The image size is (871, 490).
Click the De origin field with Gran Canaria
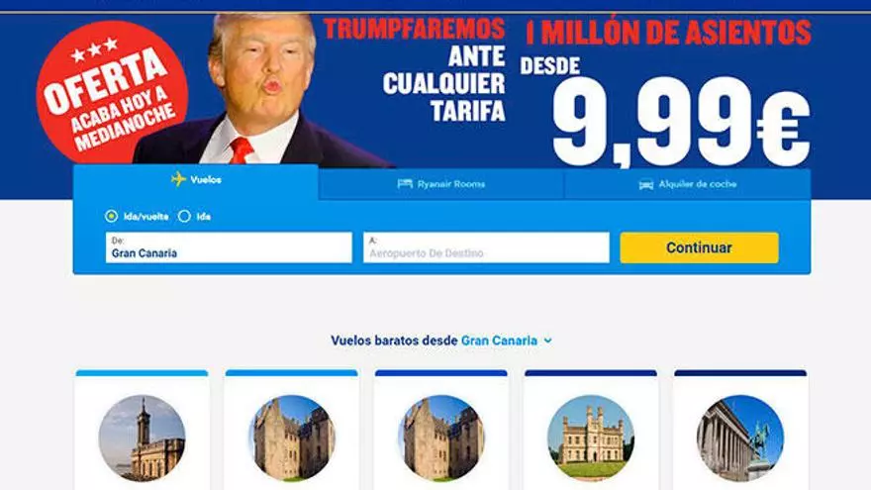tap(229, 247)
